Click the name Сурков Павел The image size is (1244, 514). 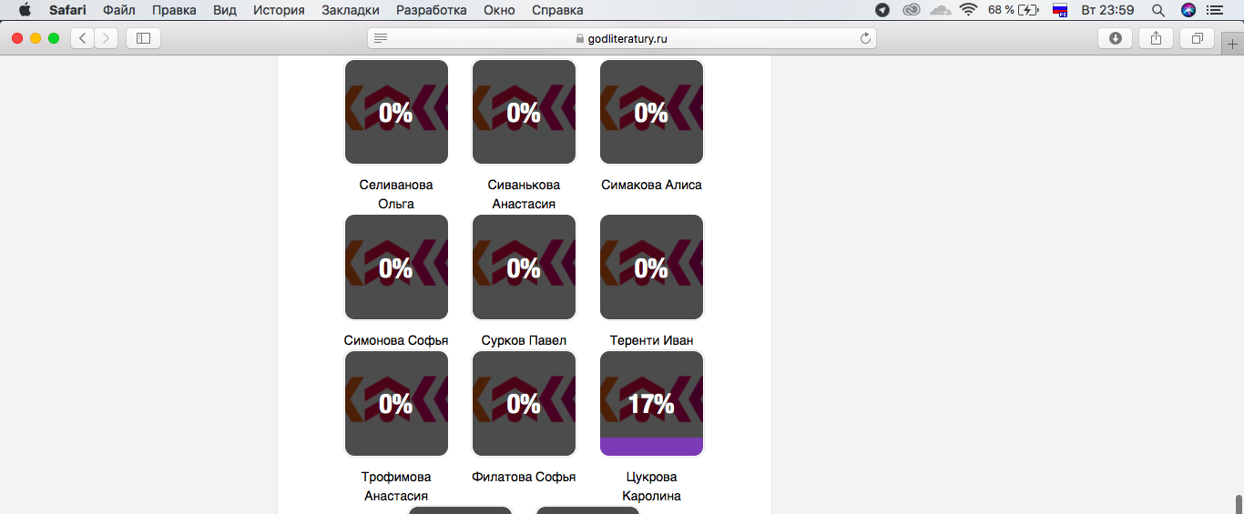pyautogui.click(x=524, y=340)
